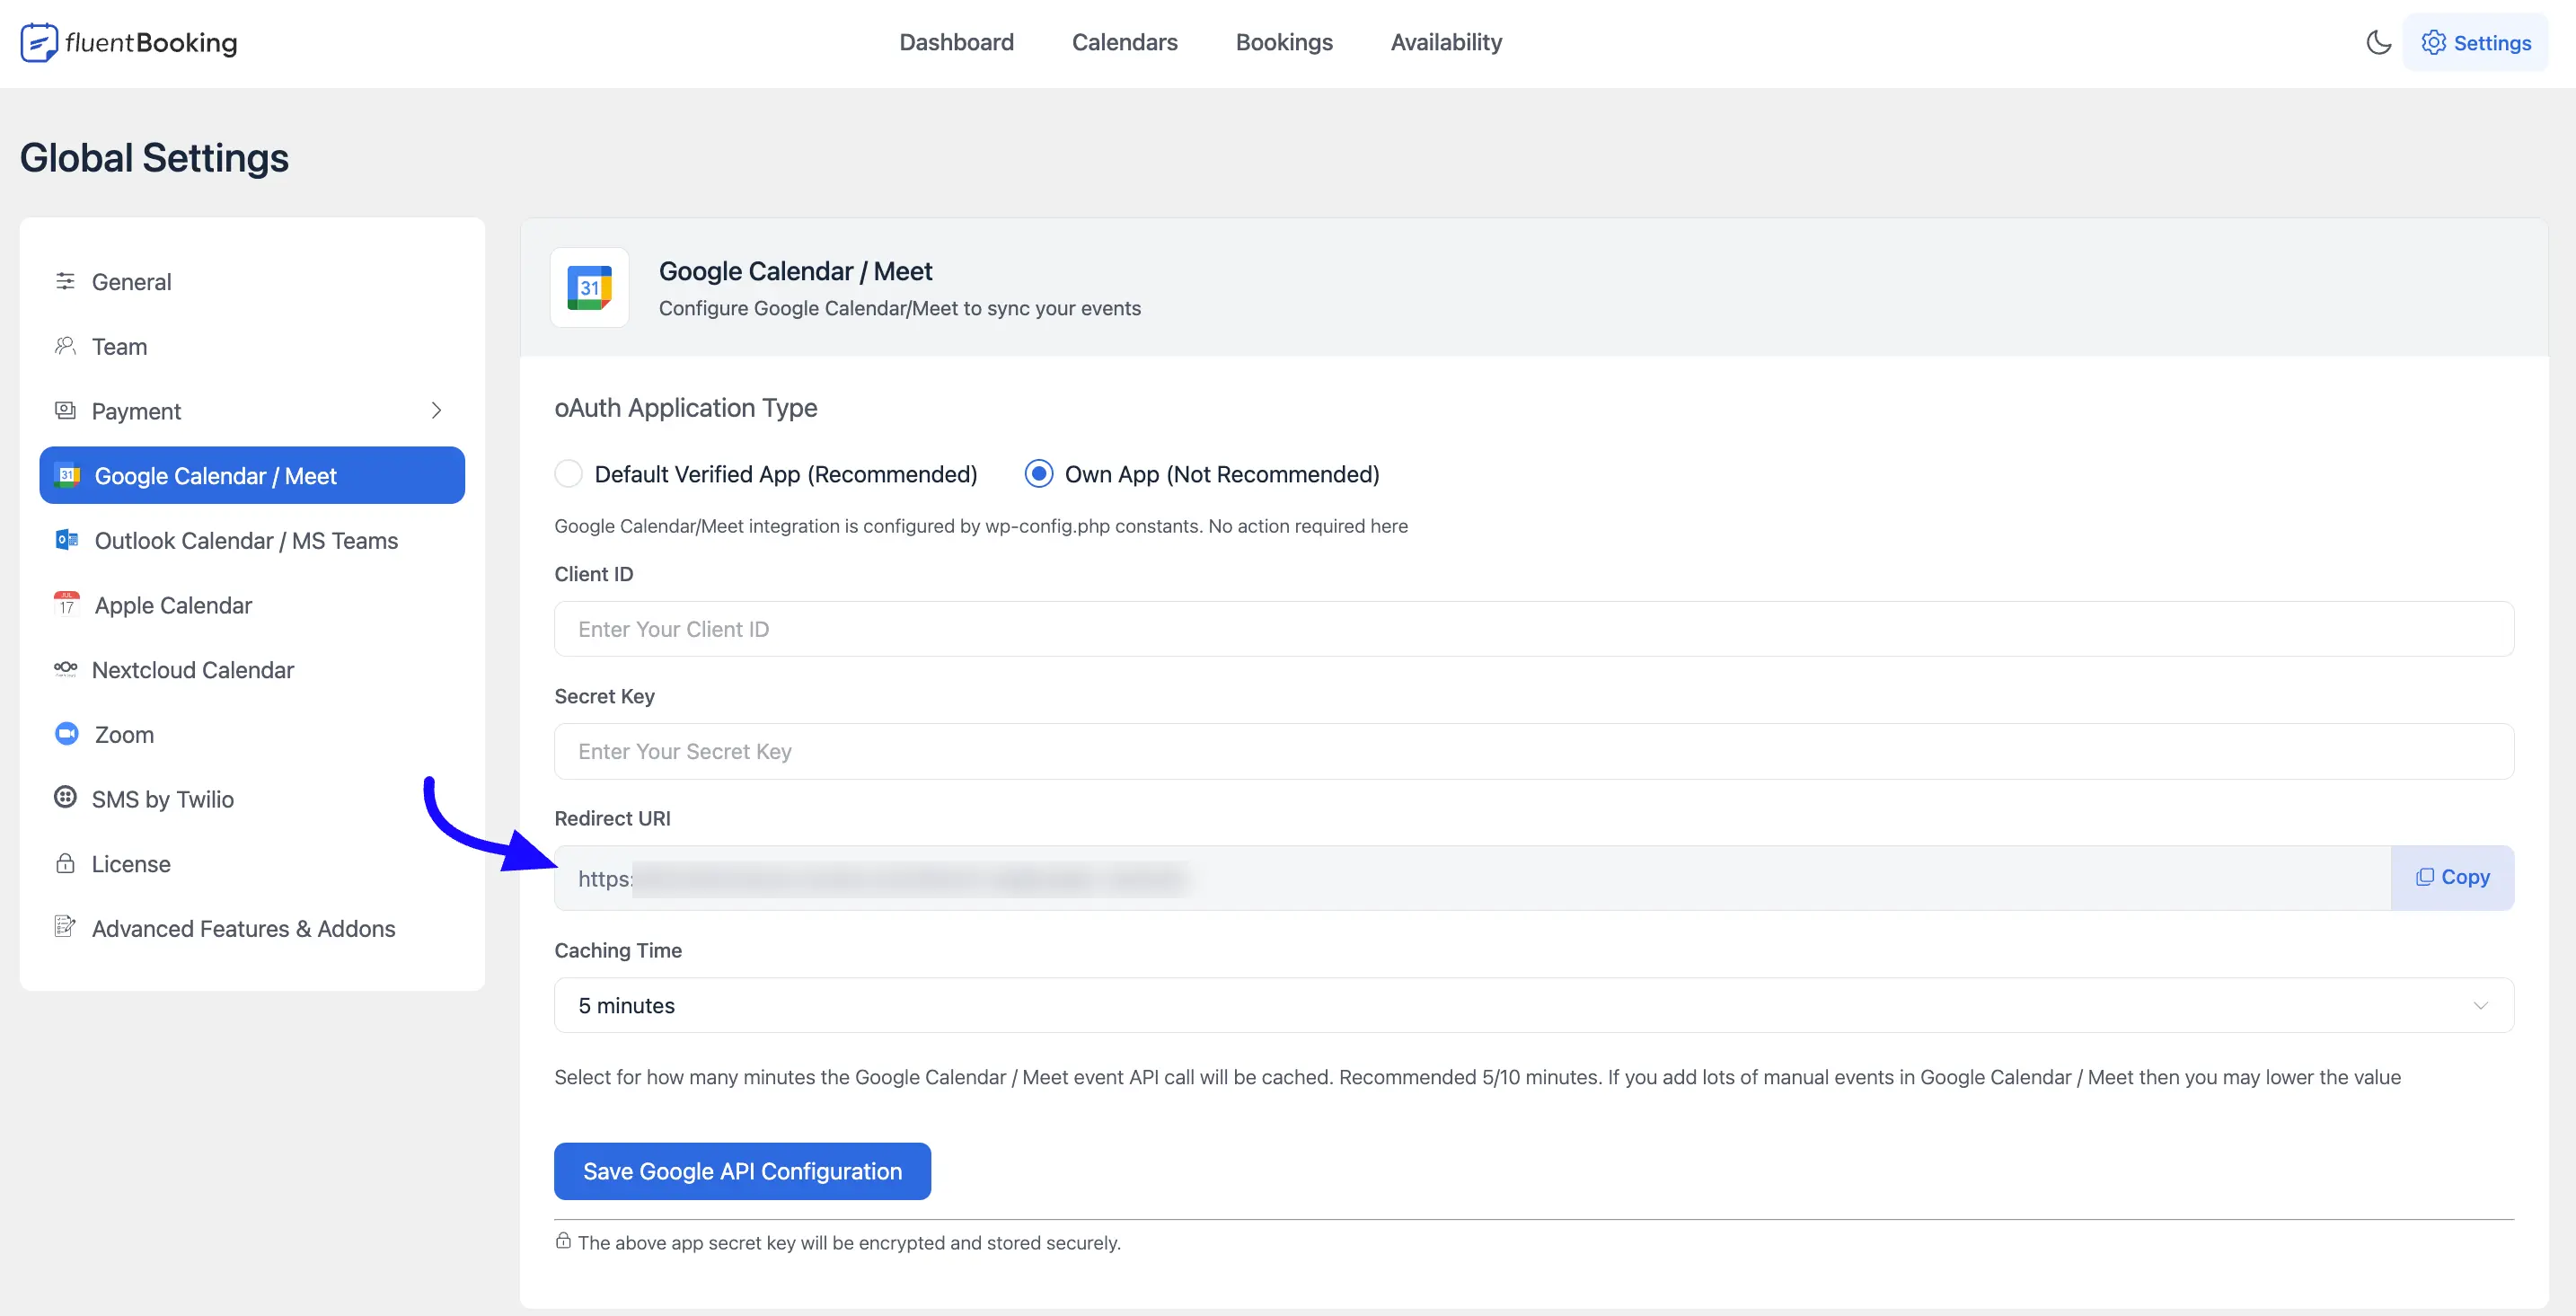Open the Caching Time dropdown

coord(1534,1005)
